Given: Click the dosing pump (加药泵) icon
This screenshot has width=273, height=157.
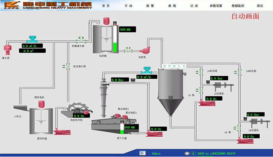Looking at the screenshot, I should click(x=147, y=50).
